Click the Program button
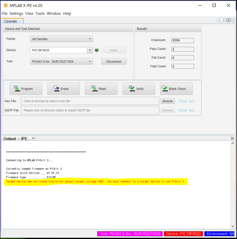 (x=26, y=89)
